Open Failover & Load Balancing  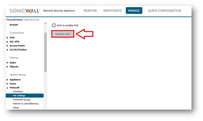(x=26, y=104)
